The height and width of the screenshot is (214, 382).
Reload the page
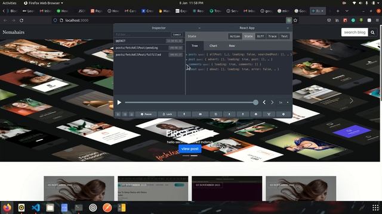tap(21, 20)
